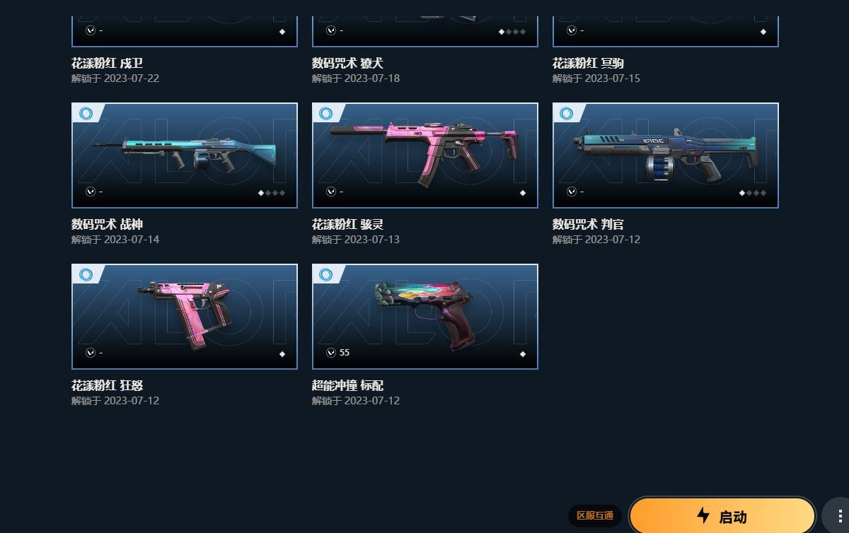Launch the game with 启动 button

[x=722, y=516]
